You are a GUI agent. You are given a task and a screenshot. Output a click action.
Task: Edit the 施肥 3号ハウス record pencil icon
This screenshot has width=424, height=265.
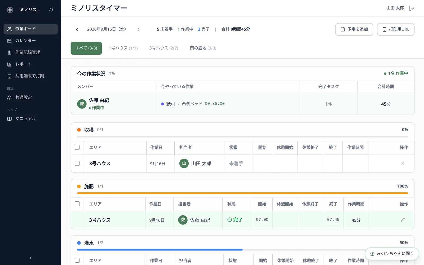403,220
